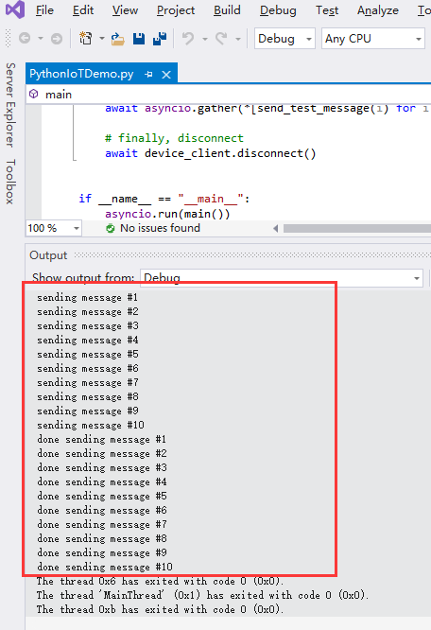Expand the New Project dropdown arrow

click(x=102, y=39)
